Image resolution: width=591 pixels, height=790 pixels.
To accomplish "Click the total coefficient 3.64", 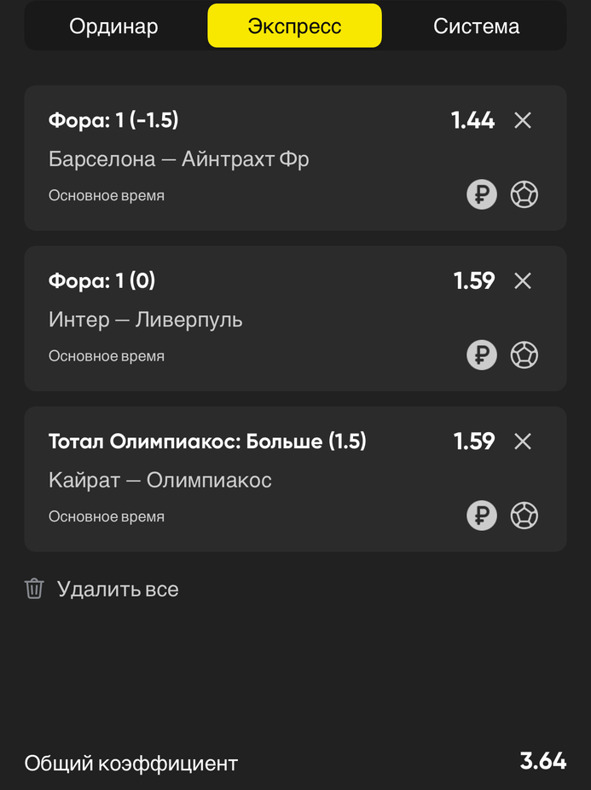I will pos(543,761).
